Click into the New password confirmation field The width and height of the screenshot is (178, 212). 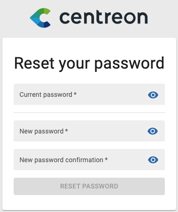tap(89, 159)
